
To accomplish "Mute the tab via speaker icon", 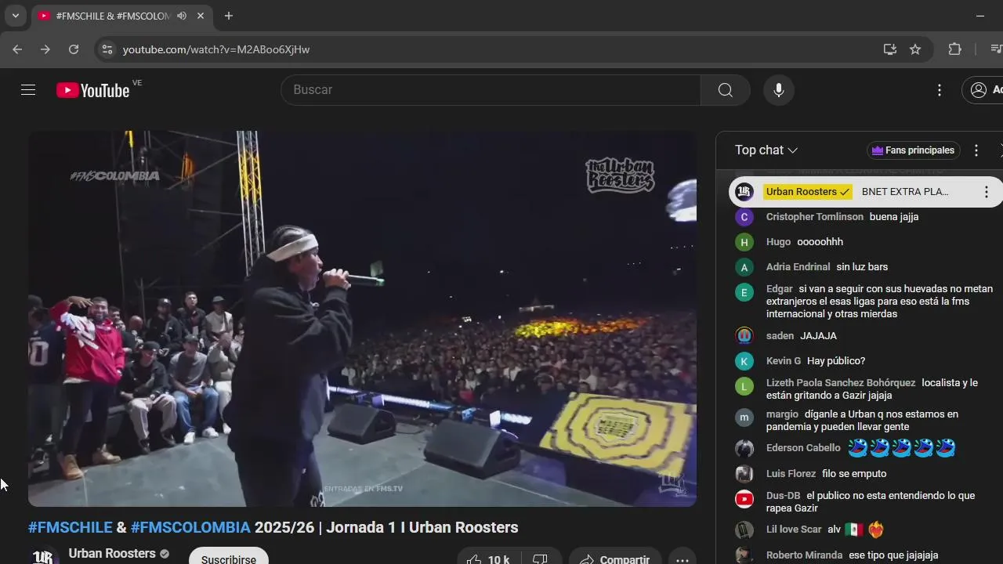I will pyautogui.click(x=182, y=16).
